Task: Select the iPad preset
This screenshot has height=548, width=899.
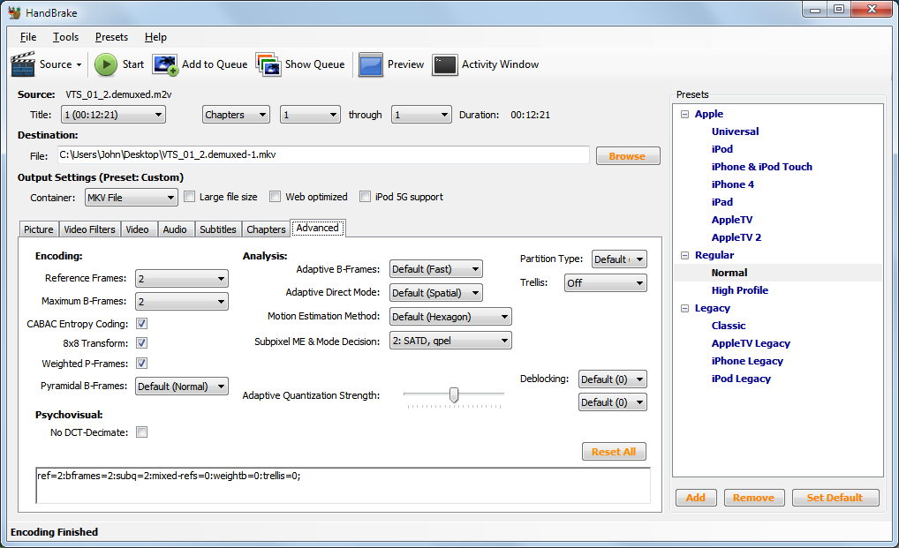Action: (x=721, y=202)
